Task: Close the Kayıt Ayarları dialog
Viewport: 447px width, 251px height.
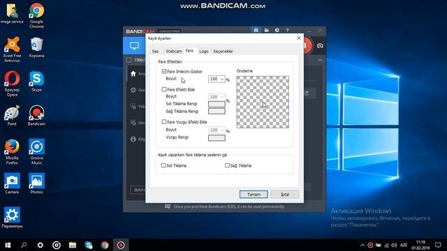Action: tap(298, 38)
